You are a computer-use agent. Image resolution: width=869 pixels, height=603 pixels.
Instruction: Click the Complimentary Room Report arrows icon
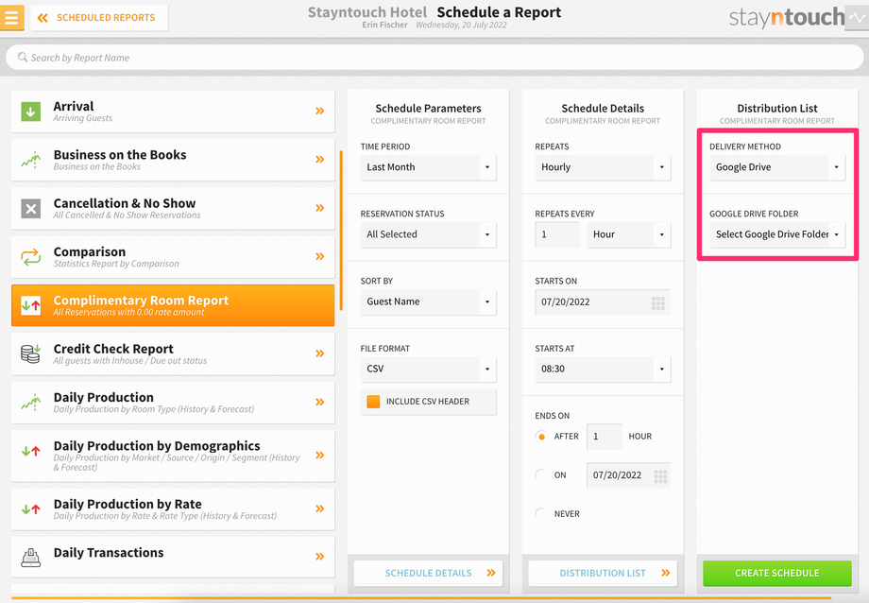pos(31,305)
